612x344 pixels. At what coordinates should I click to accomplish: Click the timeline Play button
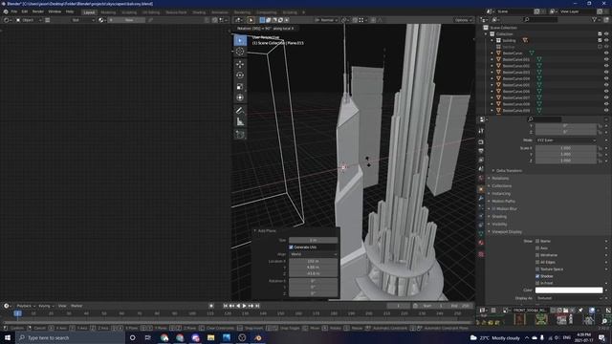245,306
